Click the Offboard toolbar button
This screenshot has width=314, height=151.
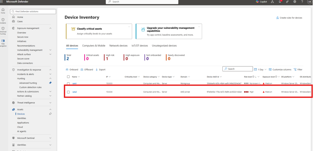(x=87, y=70)
